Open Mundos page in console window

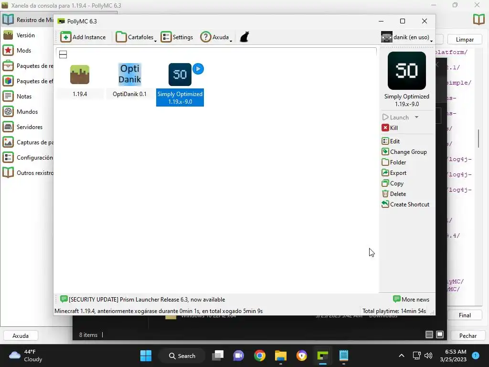click(27, 112)
